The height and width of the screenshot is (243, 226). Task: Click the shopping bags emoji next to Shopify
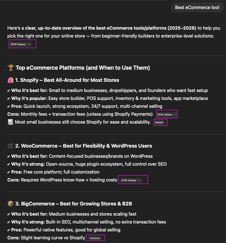click(10, 80)
